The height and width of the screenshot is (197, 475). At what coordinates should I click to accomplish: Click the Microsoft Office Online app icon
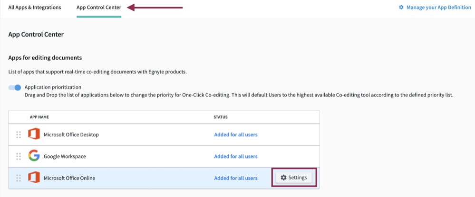click(x=33, y=178)
